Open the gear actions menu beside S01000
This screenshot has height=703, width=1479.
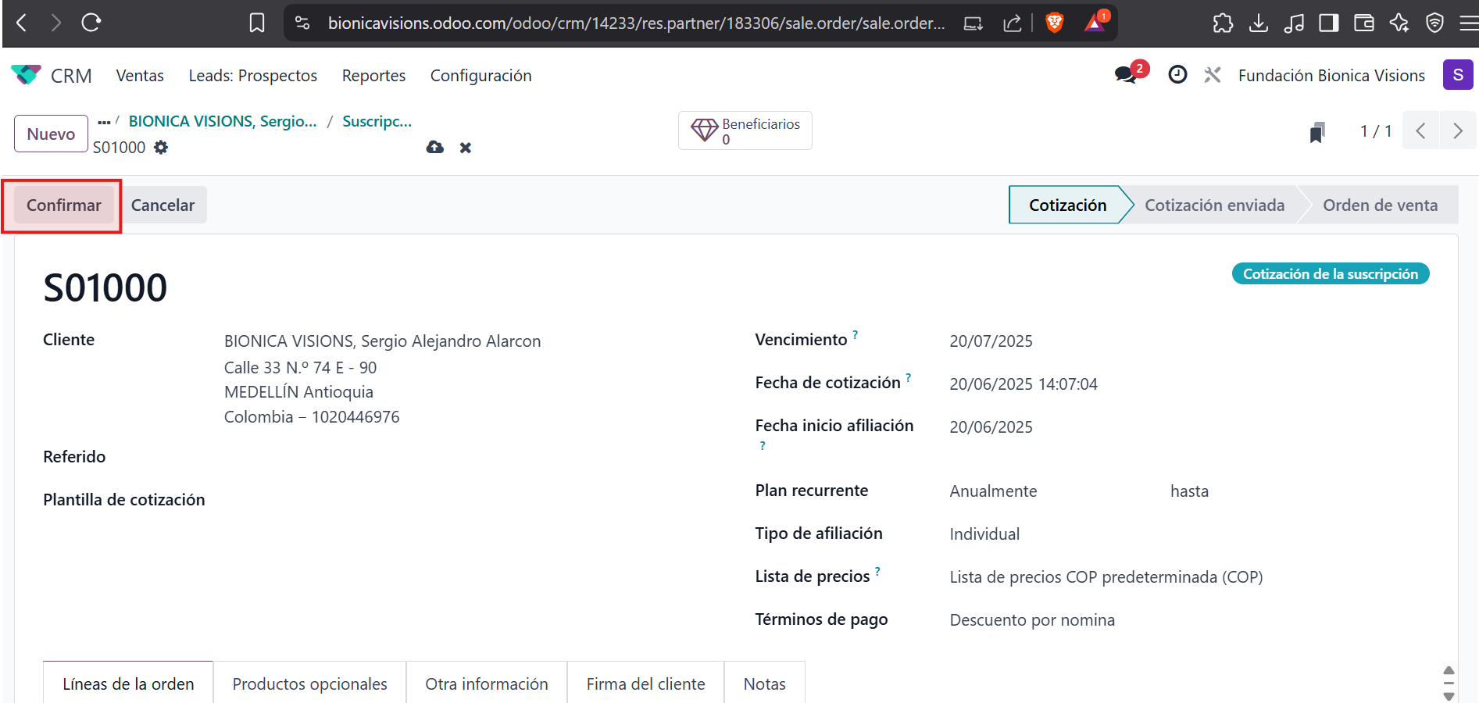point(161,148)
